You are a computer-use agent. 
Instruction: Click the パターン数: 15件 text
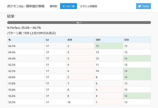pyautogui.click(x=18, y=33)
